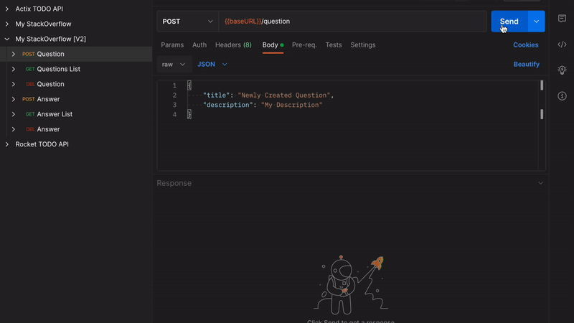The image size is (574, 323).
Task: Click line number 1 in editor gutter
Action: pos(174,85)
